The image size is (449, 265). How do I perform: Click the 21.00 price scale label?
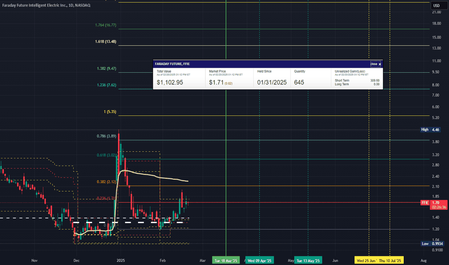436,12
